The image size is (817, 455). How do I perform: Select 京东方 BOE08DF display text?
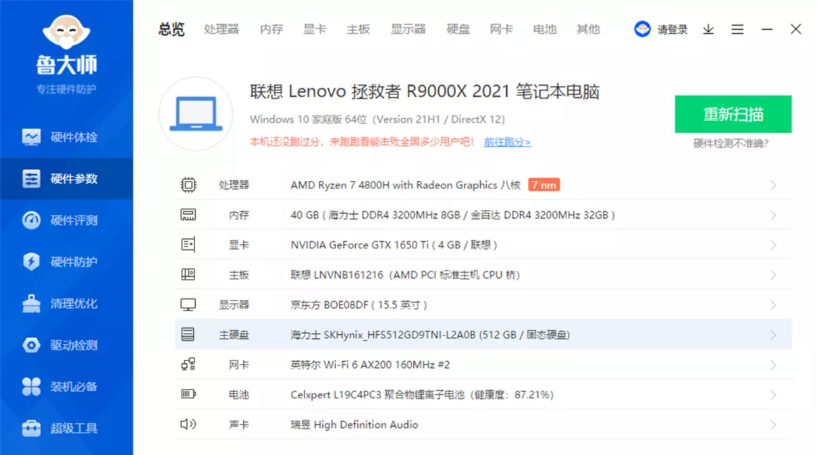pos(359,305)
